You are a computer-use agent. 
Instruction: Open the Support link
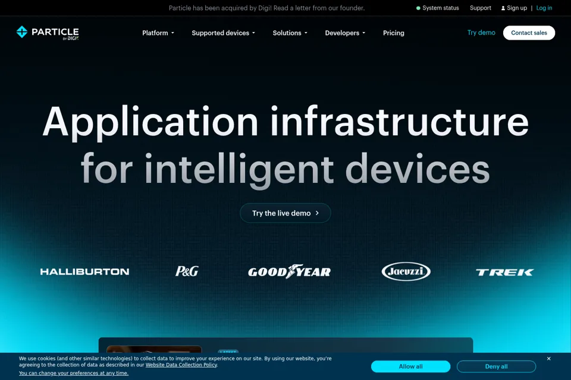(x=481, y=8)
